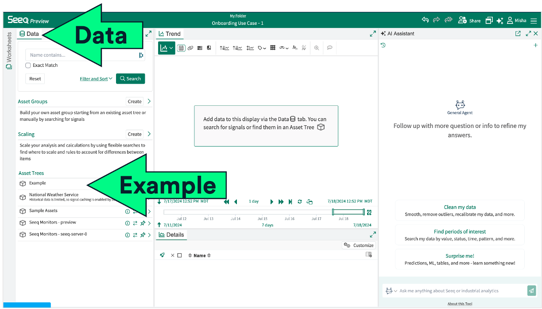The height and width of the screenshot is (309, 542).
Task: Open the trend view type dropdown
Action: click(166, 48)
